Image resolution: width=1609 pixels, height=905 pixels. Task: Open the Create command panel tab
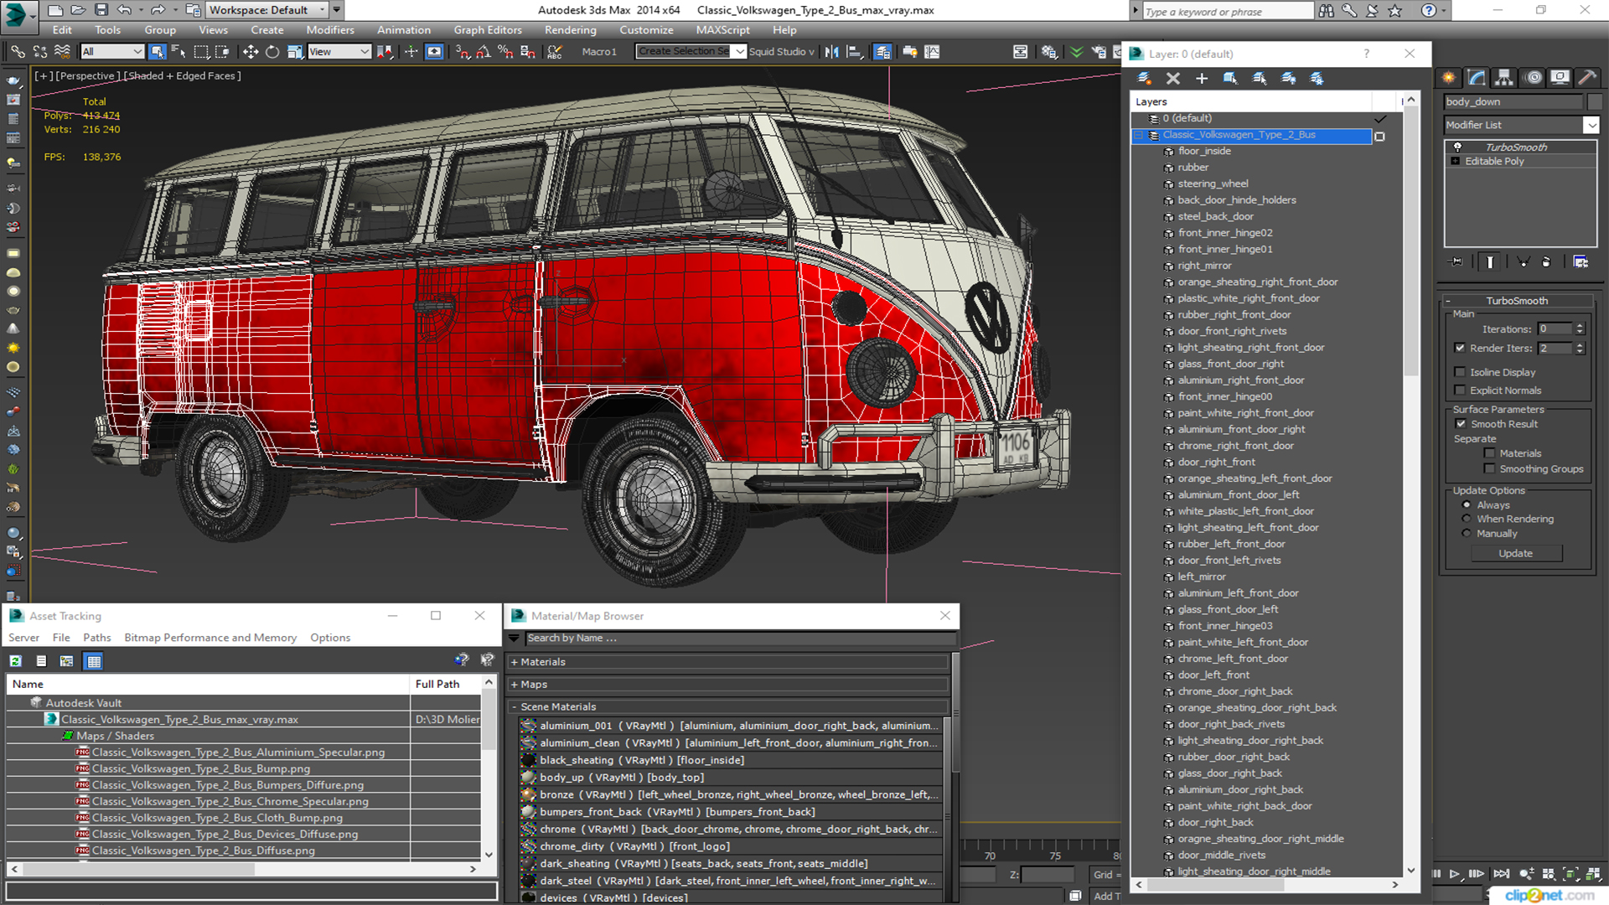[x=1449, y=78]
